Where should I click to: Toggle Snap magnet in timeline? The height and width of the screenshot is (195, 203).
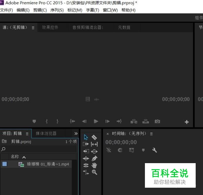120,150
